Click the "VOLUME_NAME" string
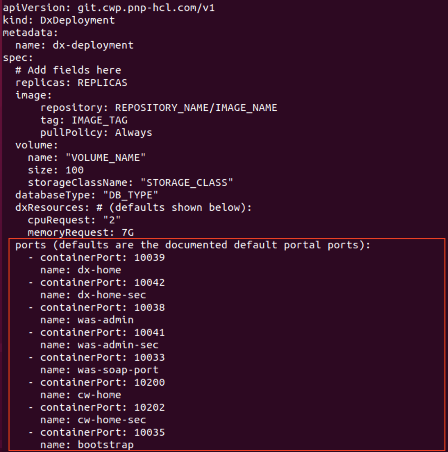Image resolution: width=448 pixels, height=452 pixels. click(x=105, y=157)
